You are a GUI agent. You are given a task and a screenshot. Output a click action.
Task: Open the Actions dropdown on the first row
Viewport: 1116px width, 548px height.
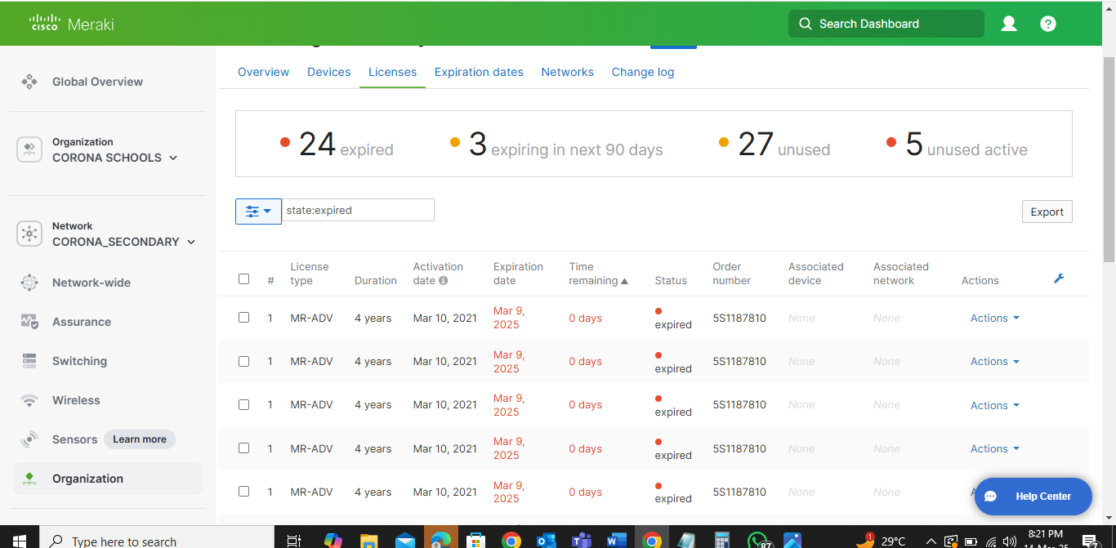[994, 318]
